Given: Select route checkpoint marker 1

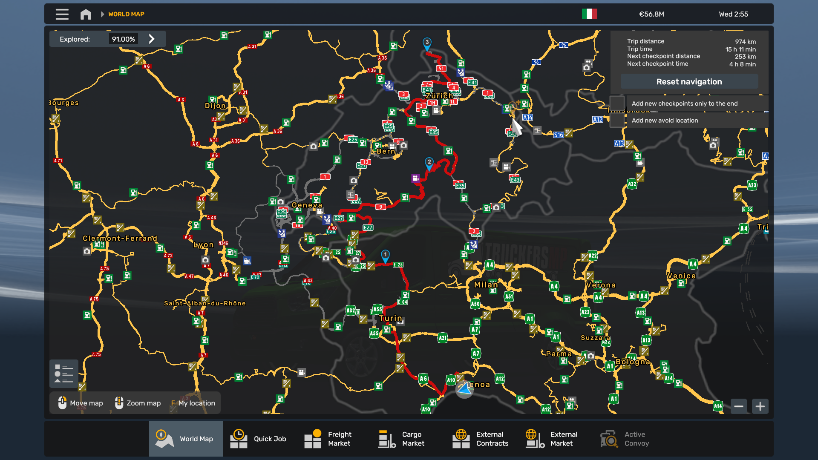Looking at the screenshot, I should [385, 256].
